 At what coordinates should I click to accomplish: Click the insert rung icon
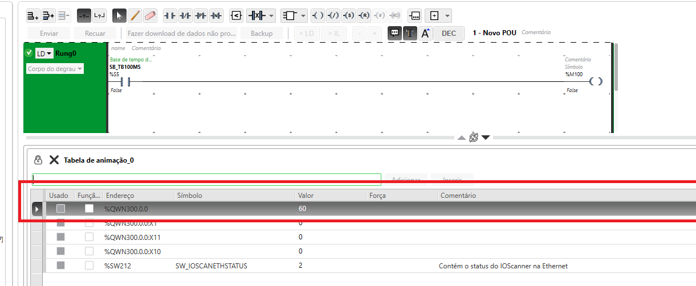pyautogui.click(x=48, y=15)
